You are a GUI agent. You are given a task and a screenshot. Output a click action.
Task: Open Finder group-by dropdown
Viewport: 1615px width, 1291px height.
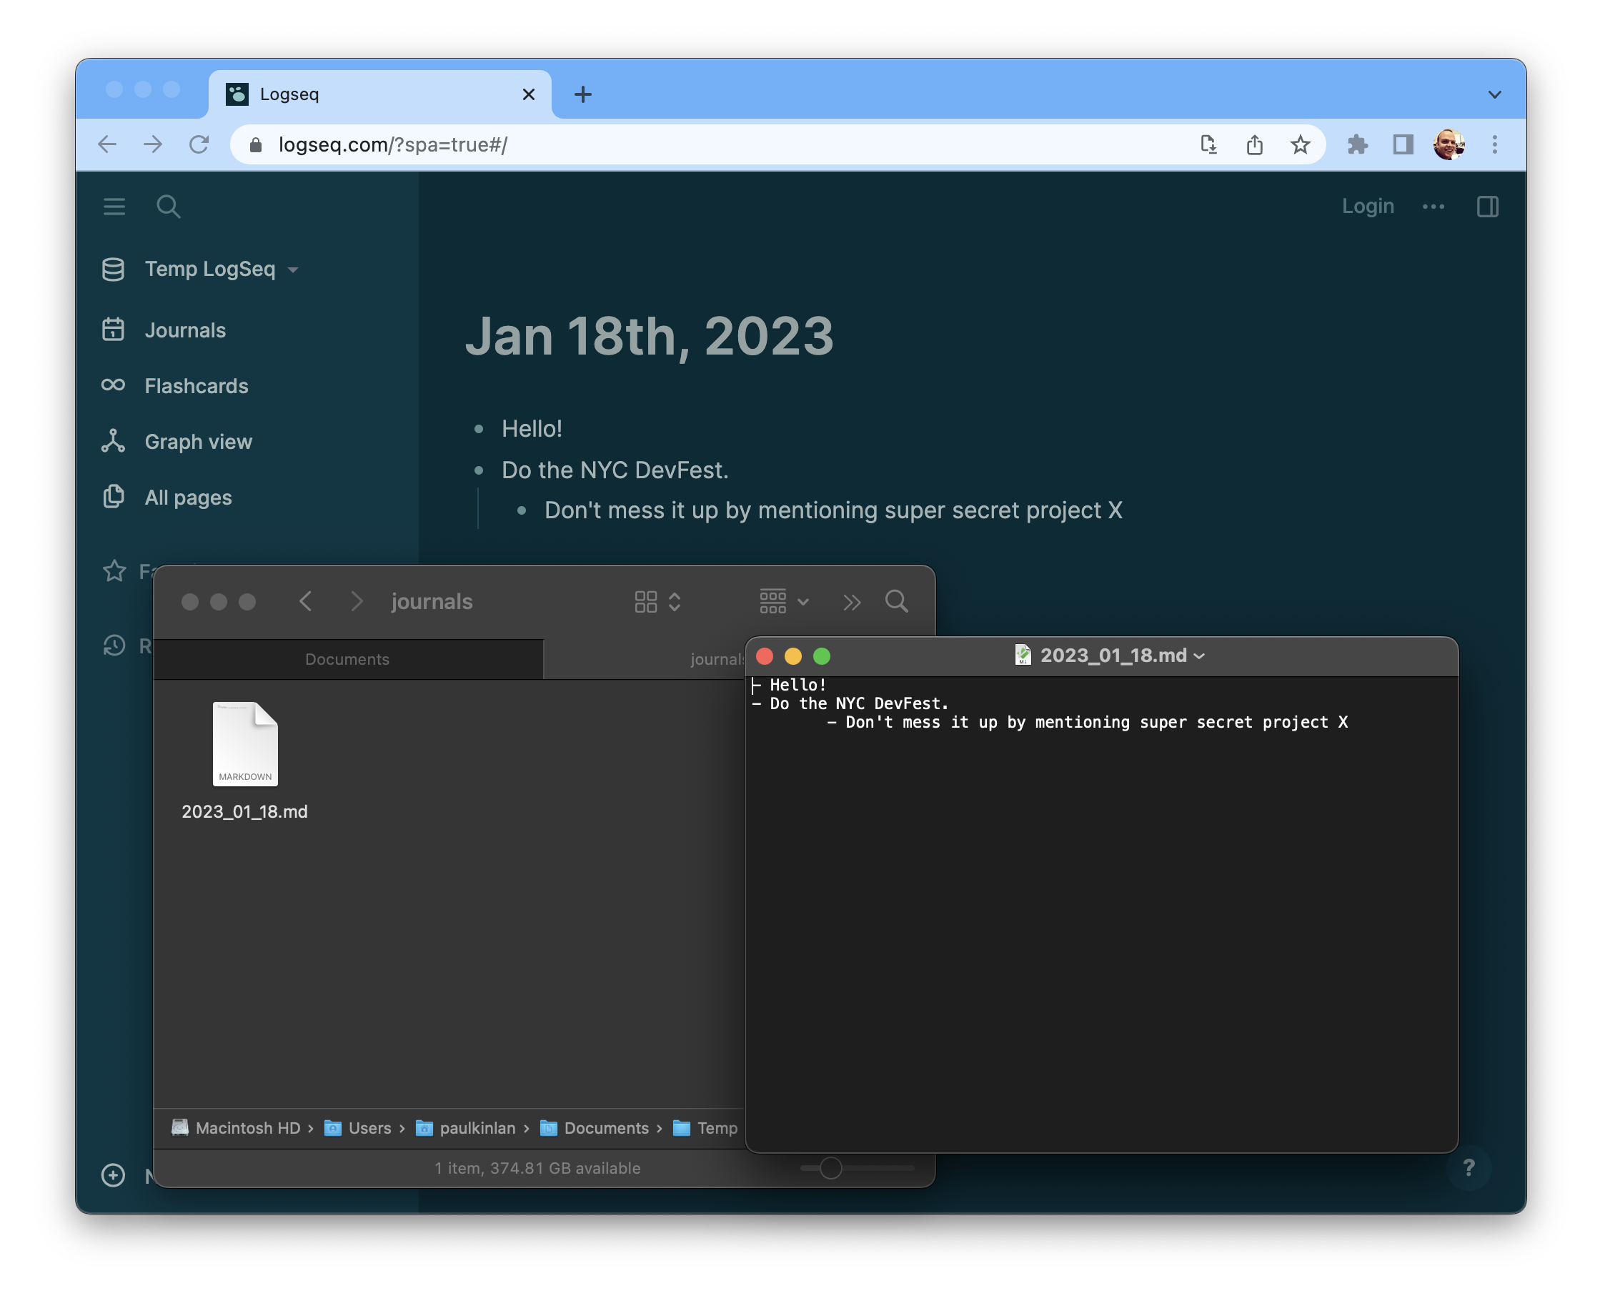click(x=783, y=602)
